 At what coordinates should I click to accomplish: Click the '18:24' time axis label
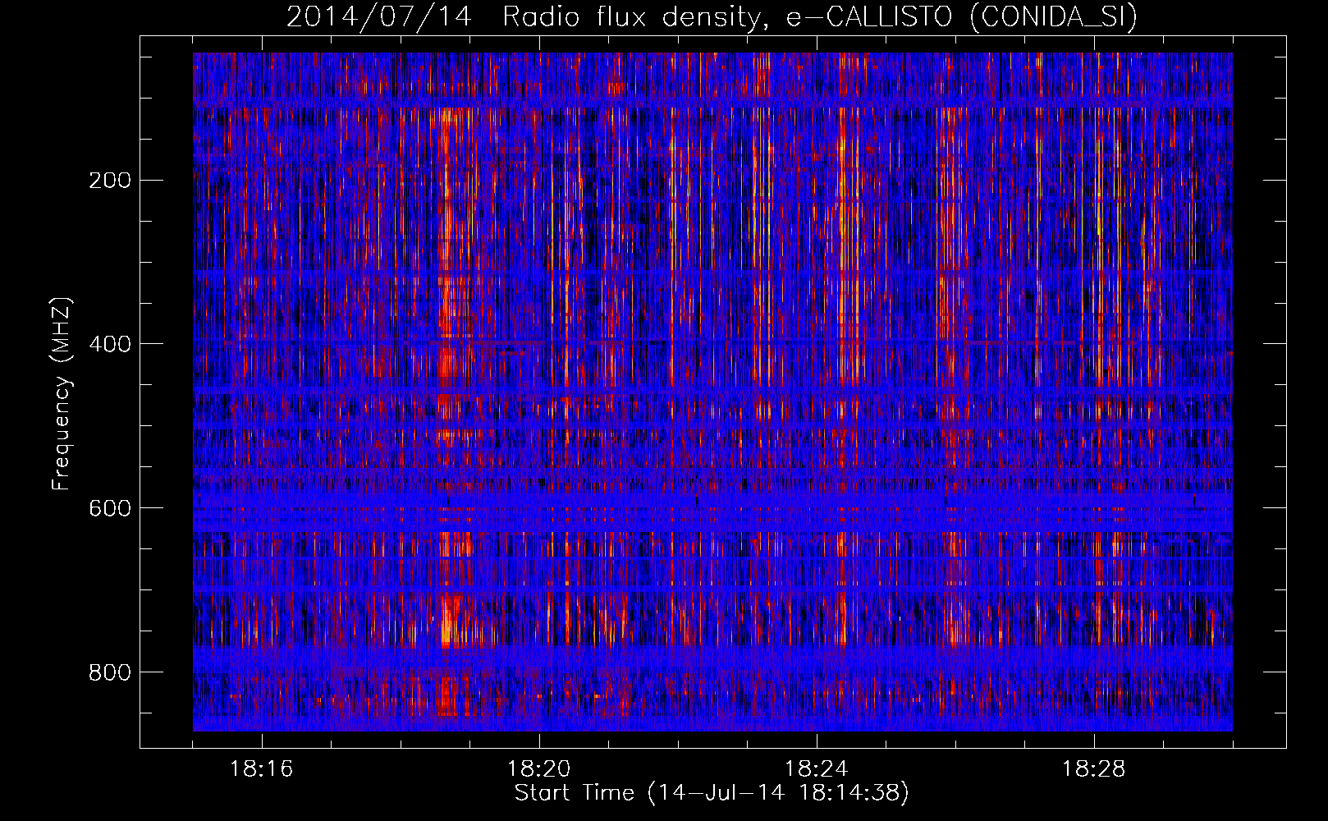point(817,769)
